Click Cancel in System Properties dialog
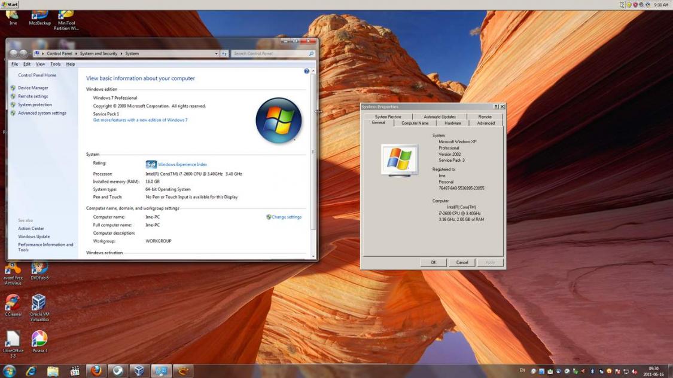 tap(462, 262)
